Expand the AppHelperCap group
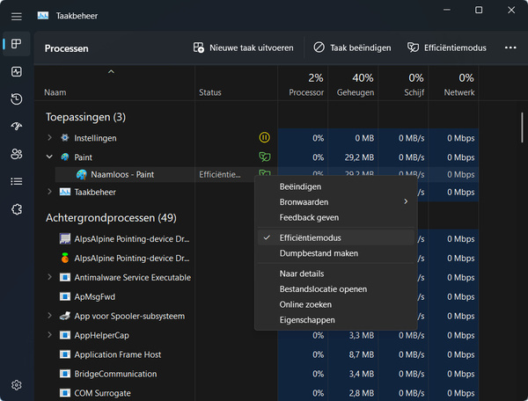This screenshot has width=528, height=401. click(49, 335)
